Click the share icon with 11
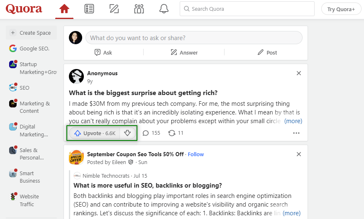 pyautogui.click(x=176, y=133)
